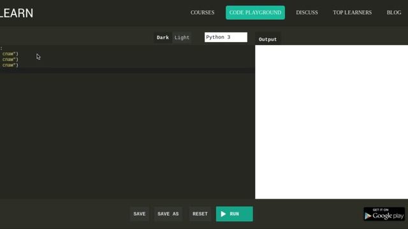This screenshot has height=229, width=408.
Task: Click the play triangle icon on Run
Action: [x=223, y=214]
